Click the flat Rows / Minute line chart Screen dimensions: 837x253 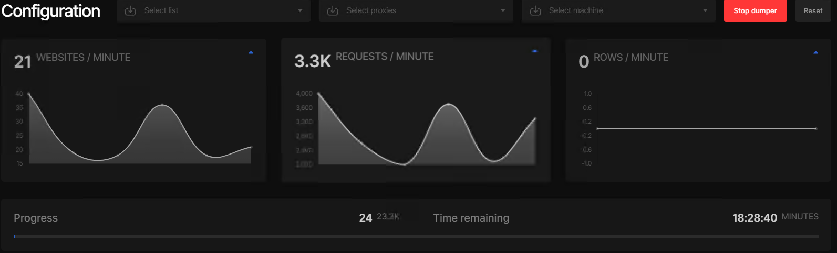click(707, 128)
